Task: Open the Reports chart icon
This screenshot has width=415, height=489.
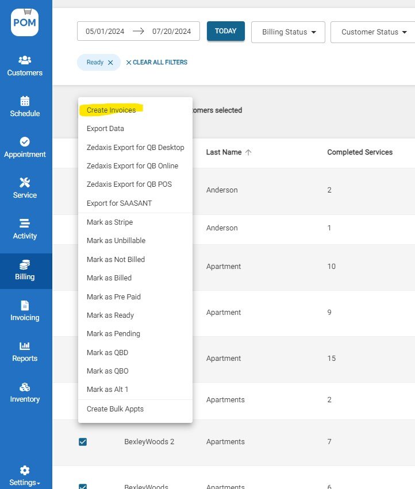Action: click(25, 346)
